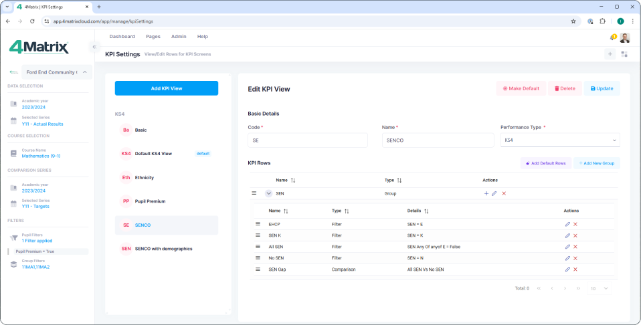Open the page size dropdown showing 10
This screenshot has width=641, height=325.
(x=599, y=288)
